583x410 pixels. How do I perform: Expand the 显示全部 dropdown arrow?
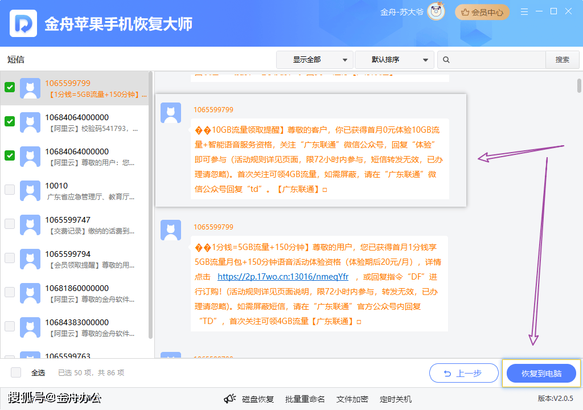click(344, 59)
